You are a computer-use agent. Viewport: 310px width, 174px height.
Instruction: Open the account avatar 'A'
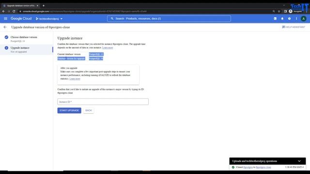point(304,18)
